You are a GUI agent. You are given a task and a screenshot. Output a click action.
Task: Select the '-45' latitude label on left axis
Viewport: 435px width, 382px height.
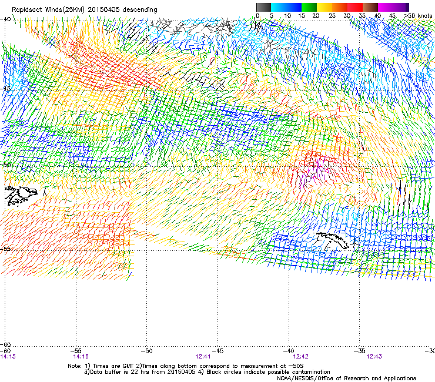(x=5, y=89)
